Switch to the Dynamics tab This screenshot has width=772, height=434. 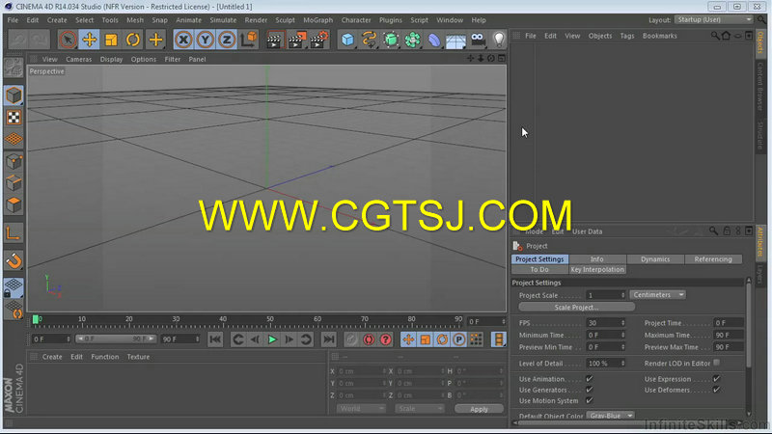click(655, 258)
